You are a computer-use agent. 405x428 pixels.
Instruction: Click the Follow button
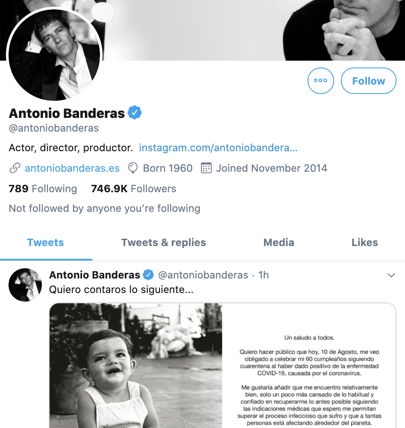[368, 81]
